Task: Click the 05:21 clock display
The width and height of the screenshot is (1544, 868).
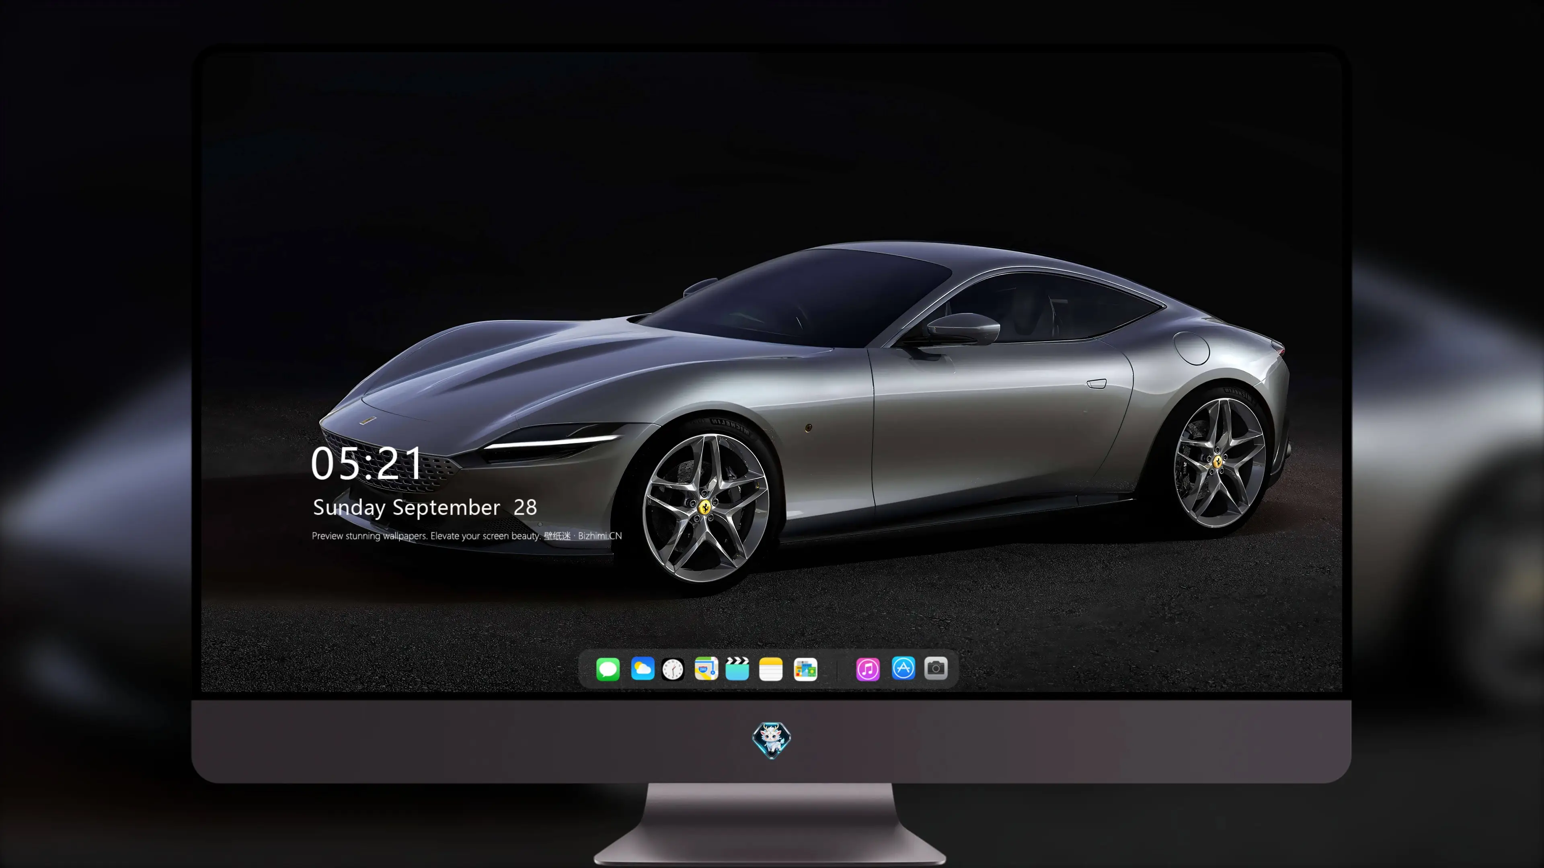Action: coord(367,463)
